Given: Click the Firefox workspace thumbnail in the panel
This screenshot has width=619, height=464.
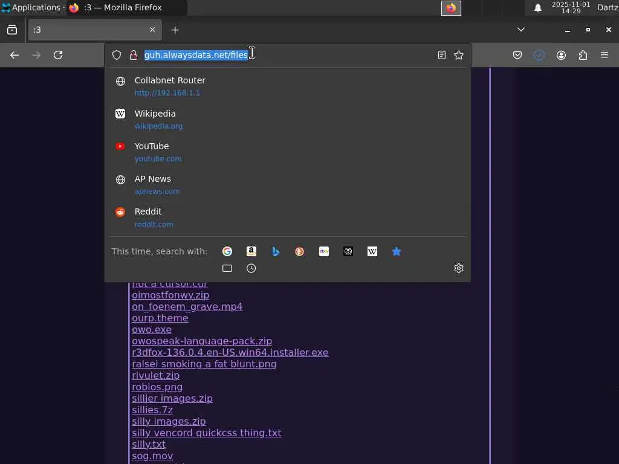Looking at the screenshot, I should click(x=451, y=8).
